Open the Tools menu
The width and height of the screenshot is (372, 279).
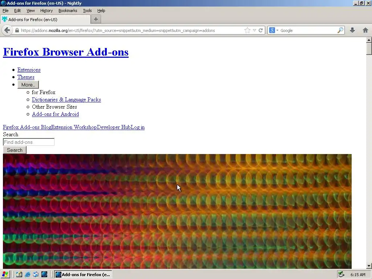[87, 11]
